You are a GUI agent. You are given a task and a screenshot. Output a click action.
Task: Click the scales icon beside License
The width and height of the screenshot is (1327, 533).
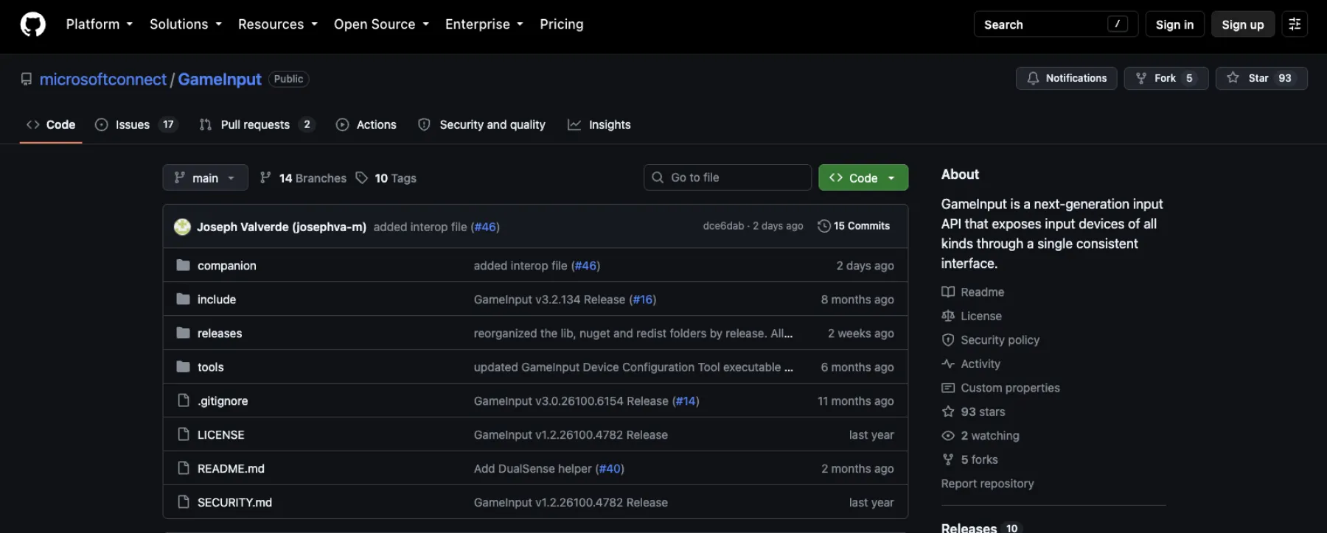pyautogui.click(x=948, y=316)
